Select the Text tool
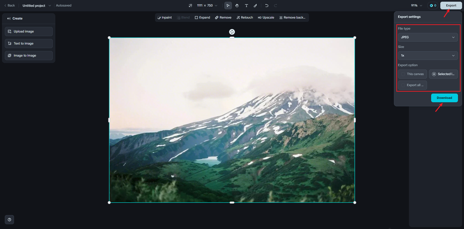The height and width of the screenshot is (229, 464). (246, 5)
